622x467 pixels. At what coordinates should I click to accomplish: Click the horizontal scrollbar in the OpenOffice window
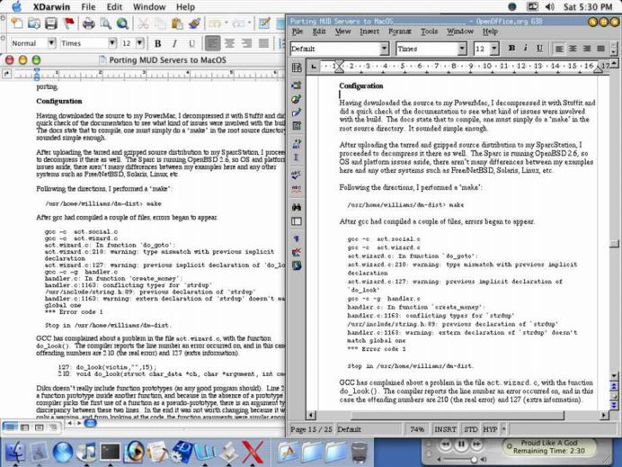457,416
